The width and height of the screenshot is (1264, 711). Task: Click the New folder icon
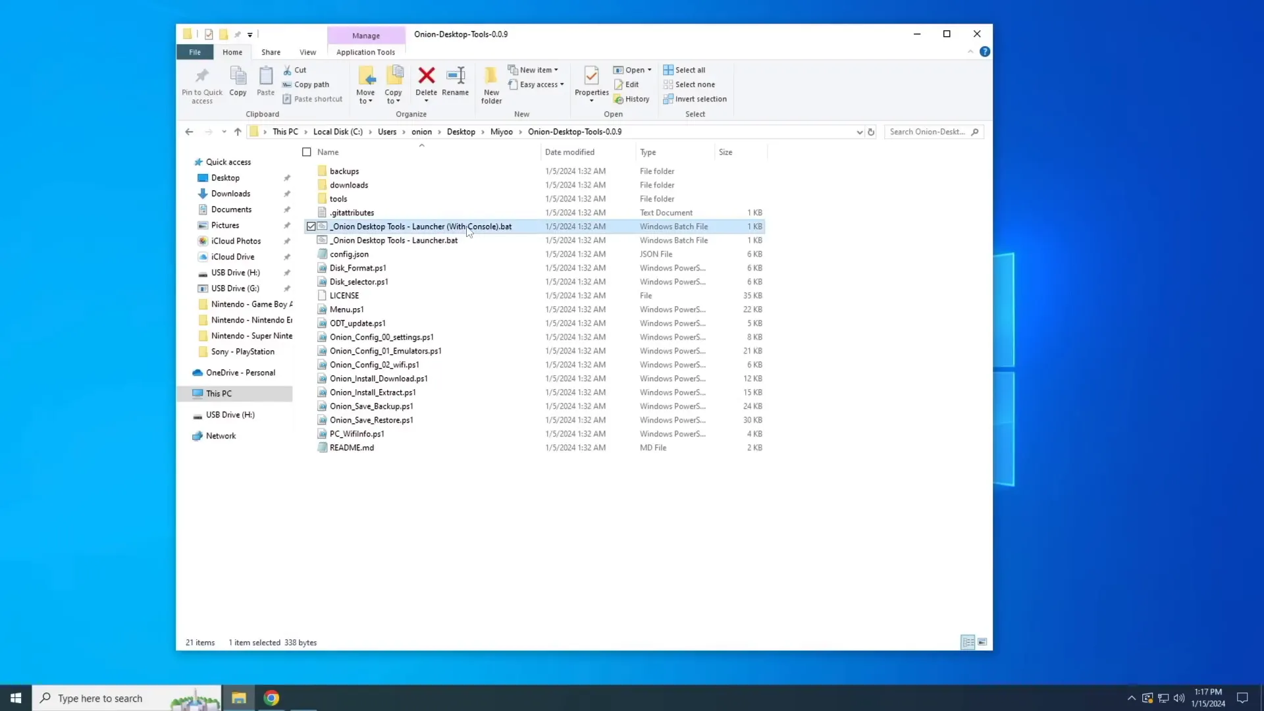[x=491, y=76]
